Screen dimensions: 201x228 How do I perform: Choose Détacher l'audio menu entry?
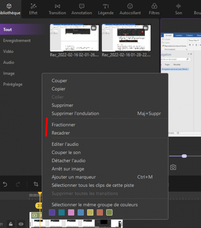(105, 161)
